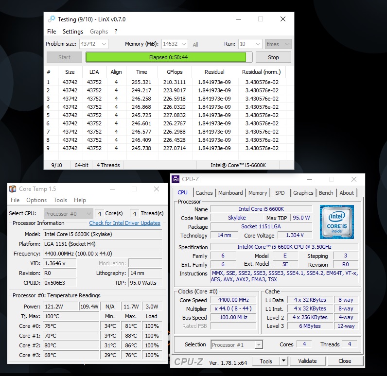Screen dimensions: 387x376
Task: Open the Select CPU Processor #0 dropdown
Action: pyautogui.click(x=69, y=214)
